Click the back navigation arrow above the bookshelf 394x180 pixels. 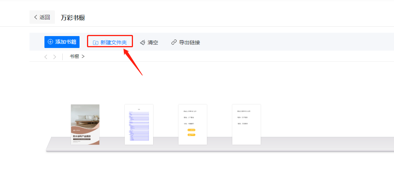click(x=46, y=57)
